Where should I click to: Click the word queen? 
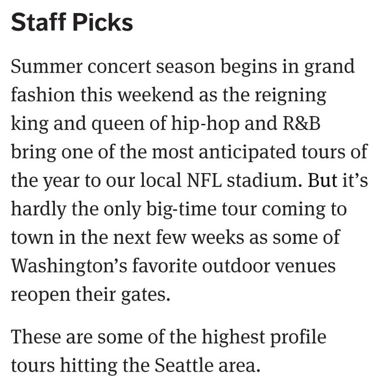[118, 126]
